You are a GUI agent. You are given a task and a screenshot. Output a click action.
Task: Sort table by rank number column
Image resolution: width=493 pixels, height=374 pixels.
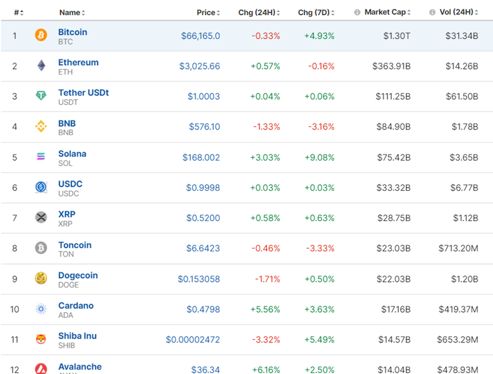click(18, 13)
